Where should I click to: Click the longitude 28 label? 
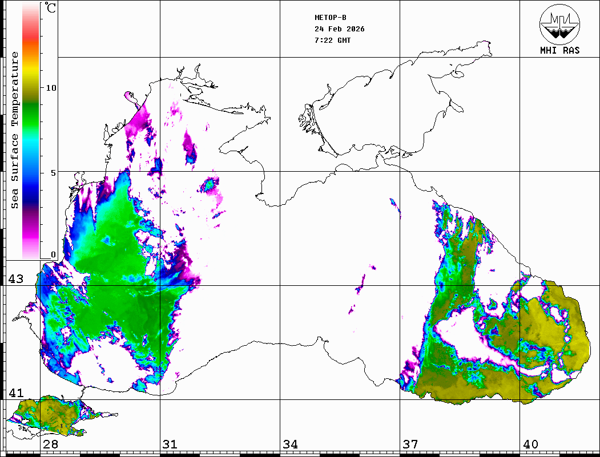pos(50,444)
